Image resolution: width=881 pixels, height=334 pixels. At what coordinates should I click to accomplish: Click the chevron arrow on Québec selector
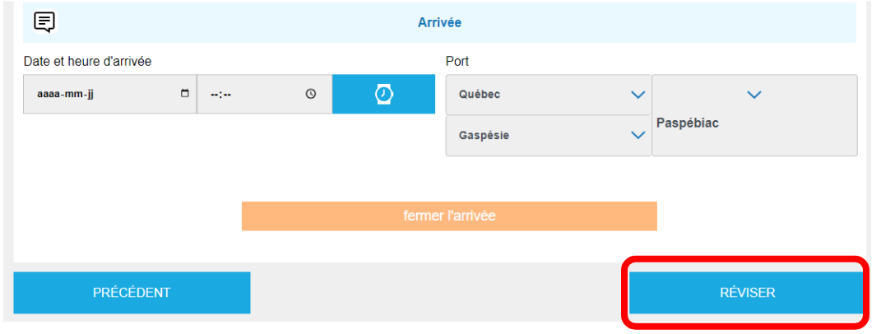click(638, 95)
